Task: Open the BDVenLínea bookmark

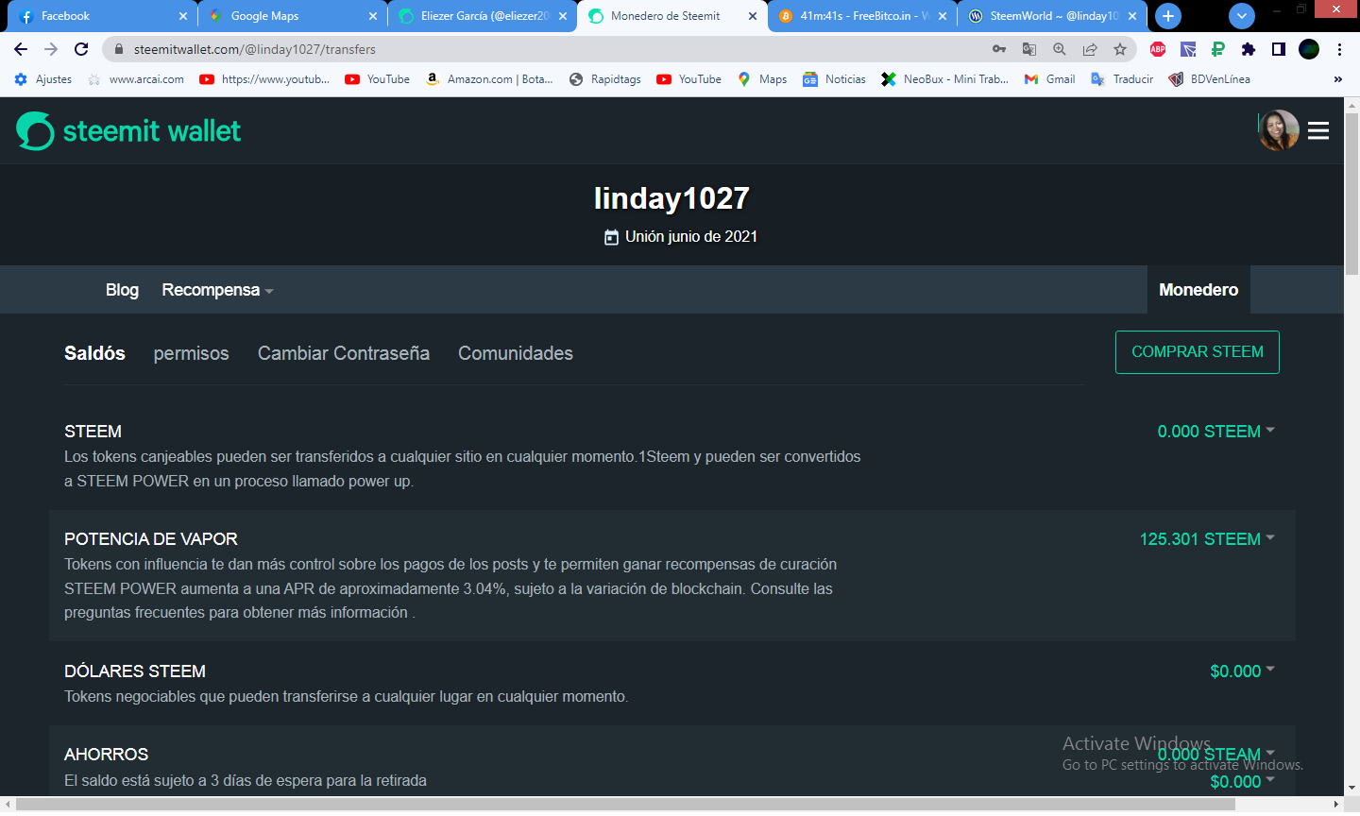Action: [1209, 79]
